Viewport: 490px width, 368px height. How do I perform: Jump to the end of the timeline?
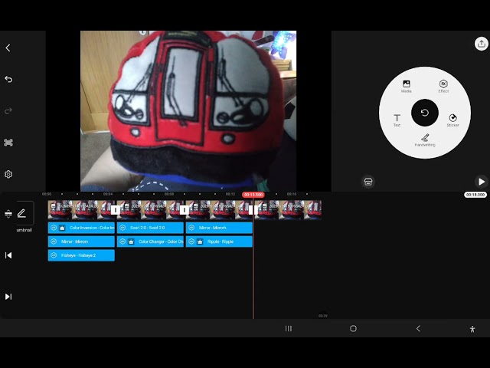[8, 297]
